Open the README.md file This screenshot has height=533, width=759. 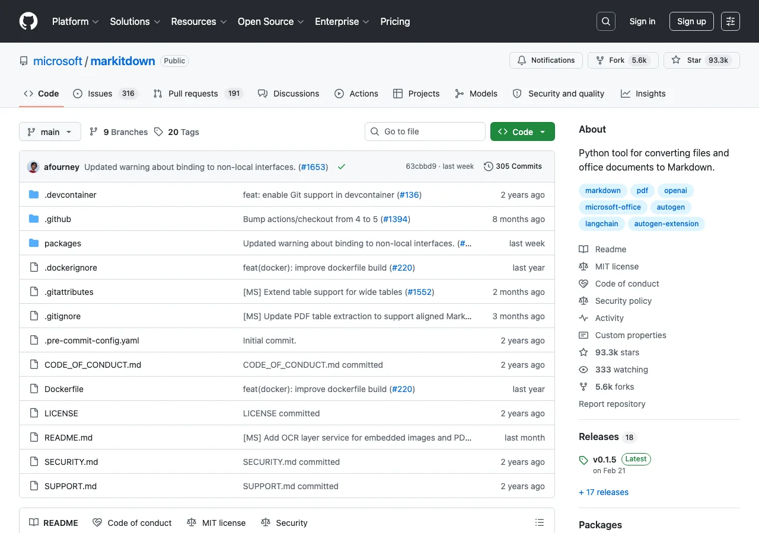pyautogui.click(x=68, y=438)
